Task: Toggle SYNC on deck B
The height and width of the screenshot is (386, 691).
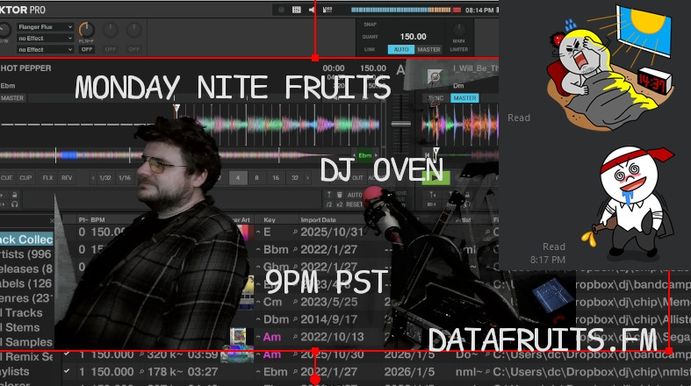Action: tap(435, 98)
